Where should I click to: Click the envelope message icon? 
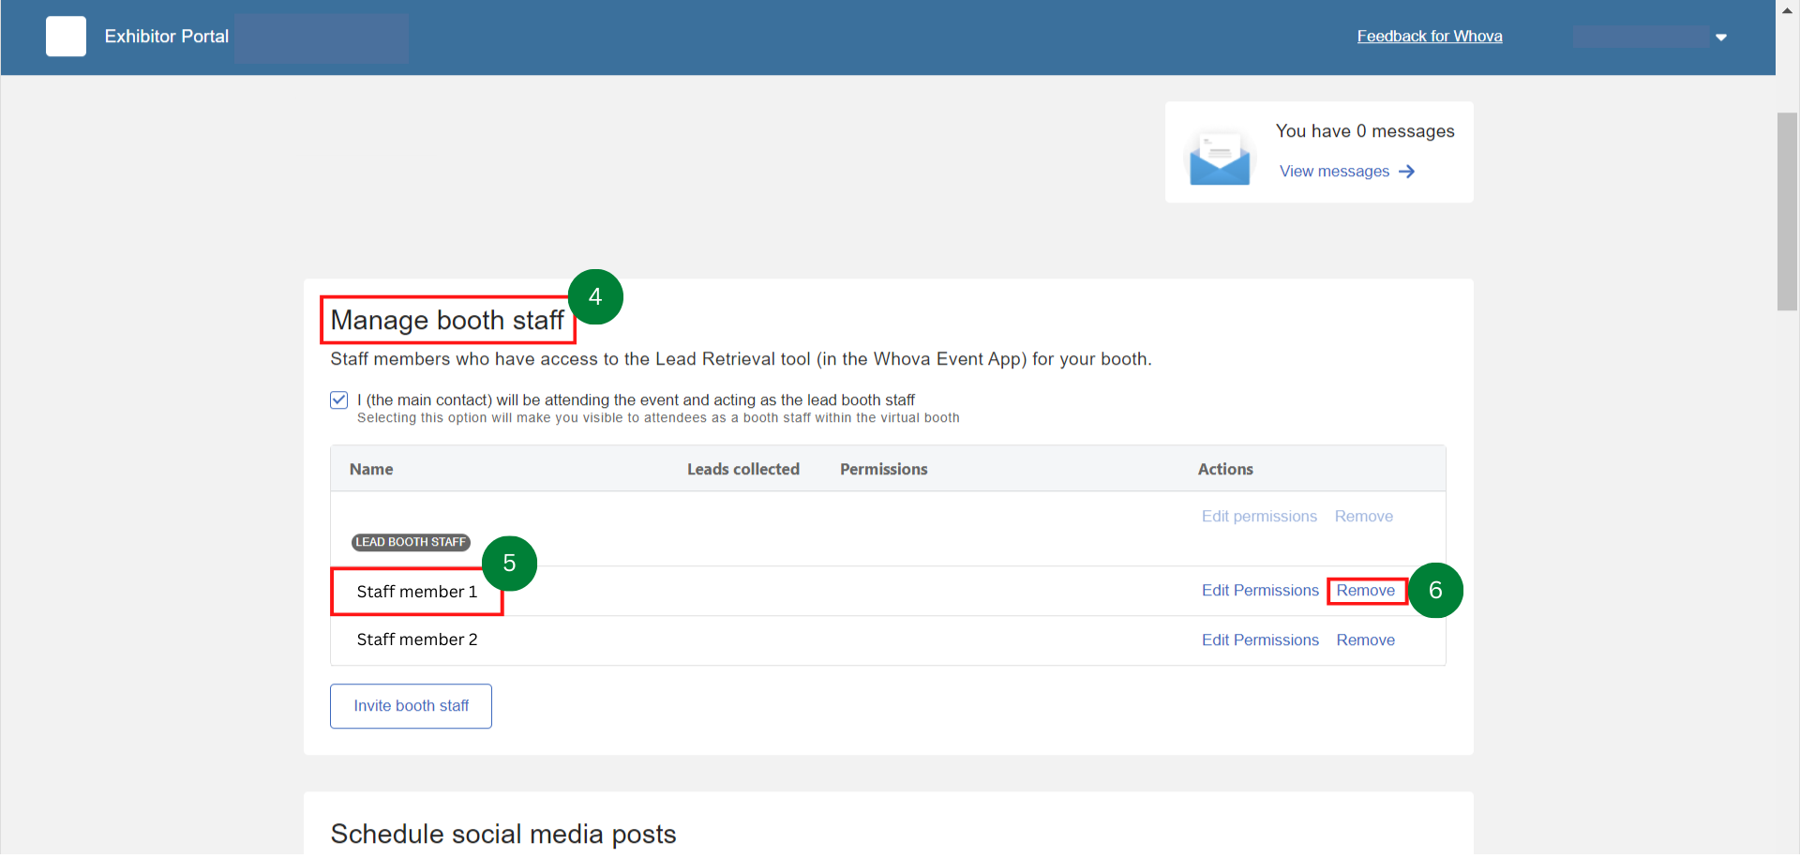[1219, 157]
